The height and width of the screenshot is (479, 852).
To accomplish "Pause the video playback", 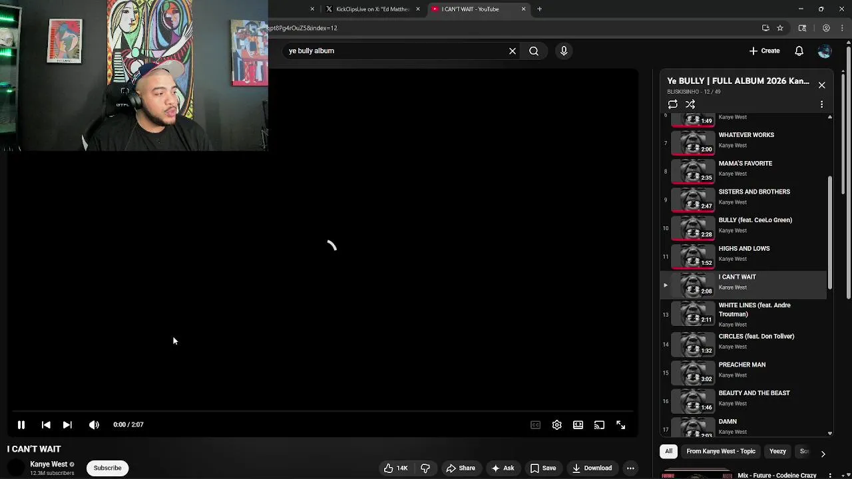I will [x=21, y=424].
